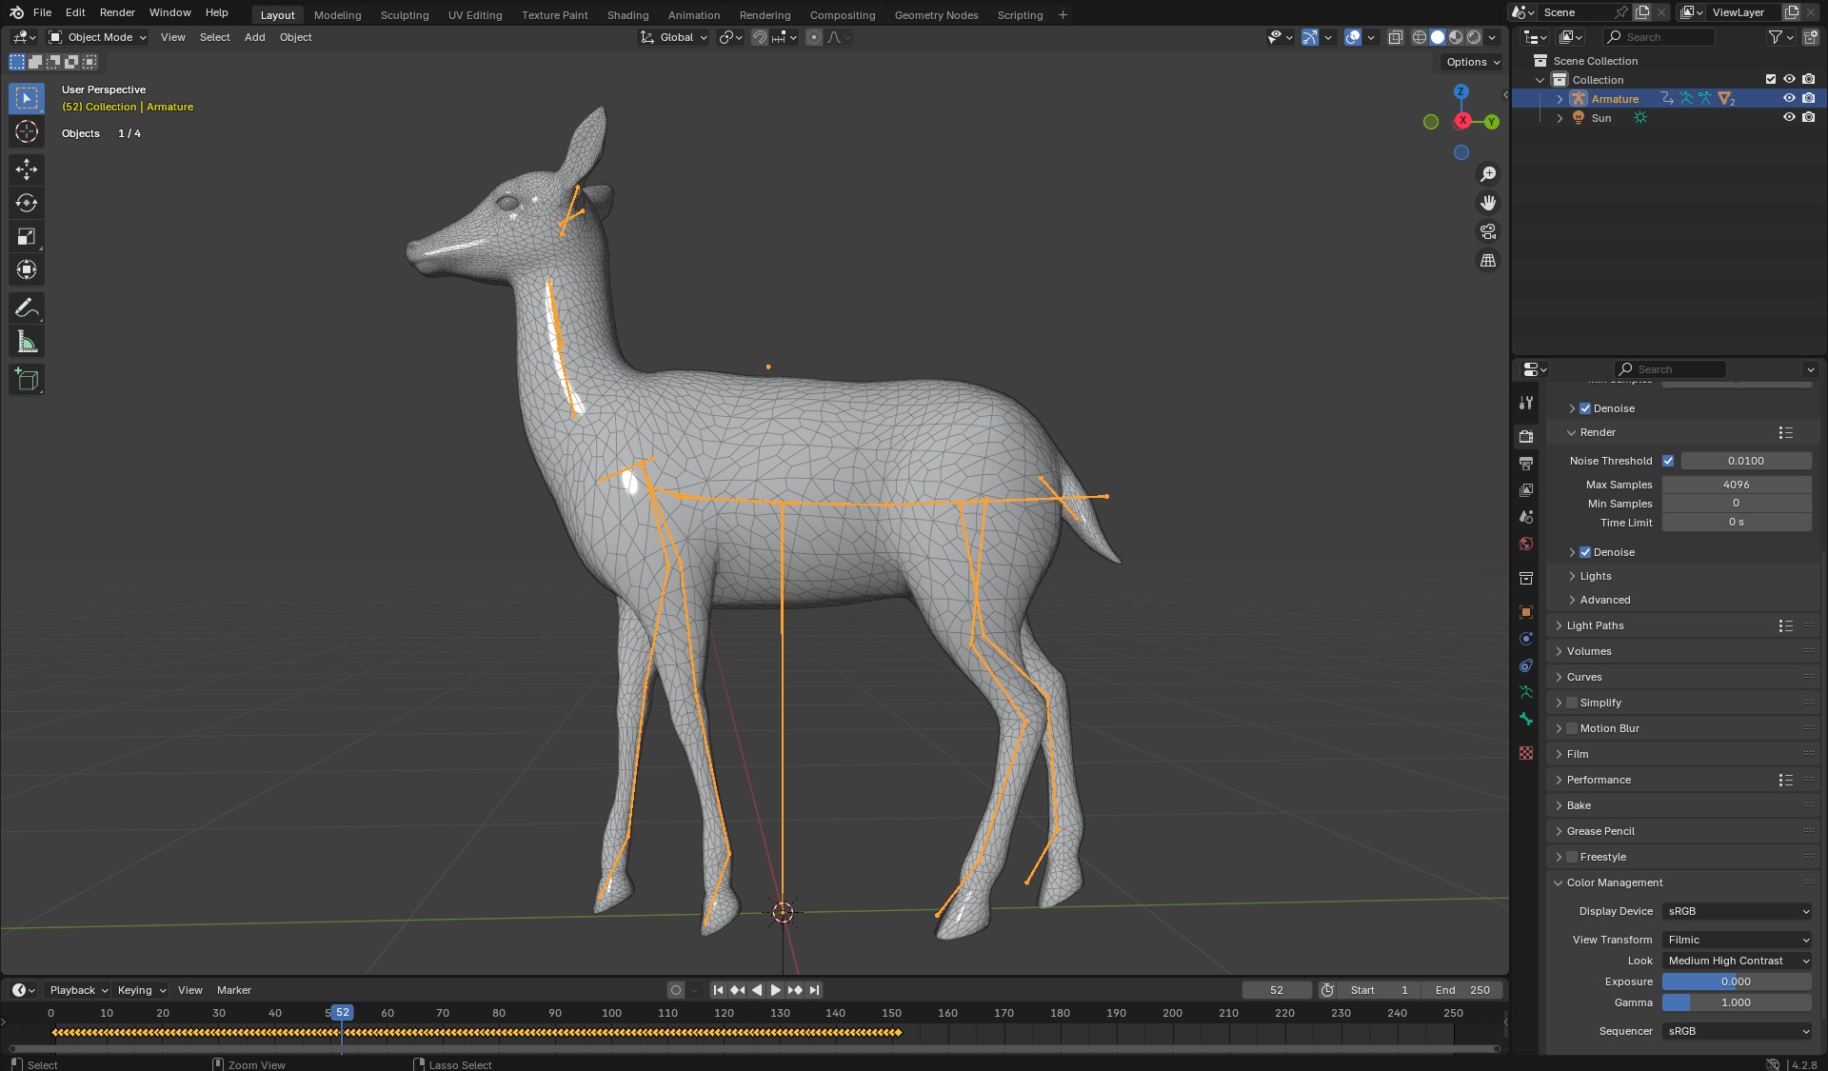This screenshot has width=1828, height=1071.
Task: Switch to orthographic view with the grid icon
Action: 1487,260
